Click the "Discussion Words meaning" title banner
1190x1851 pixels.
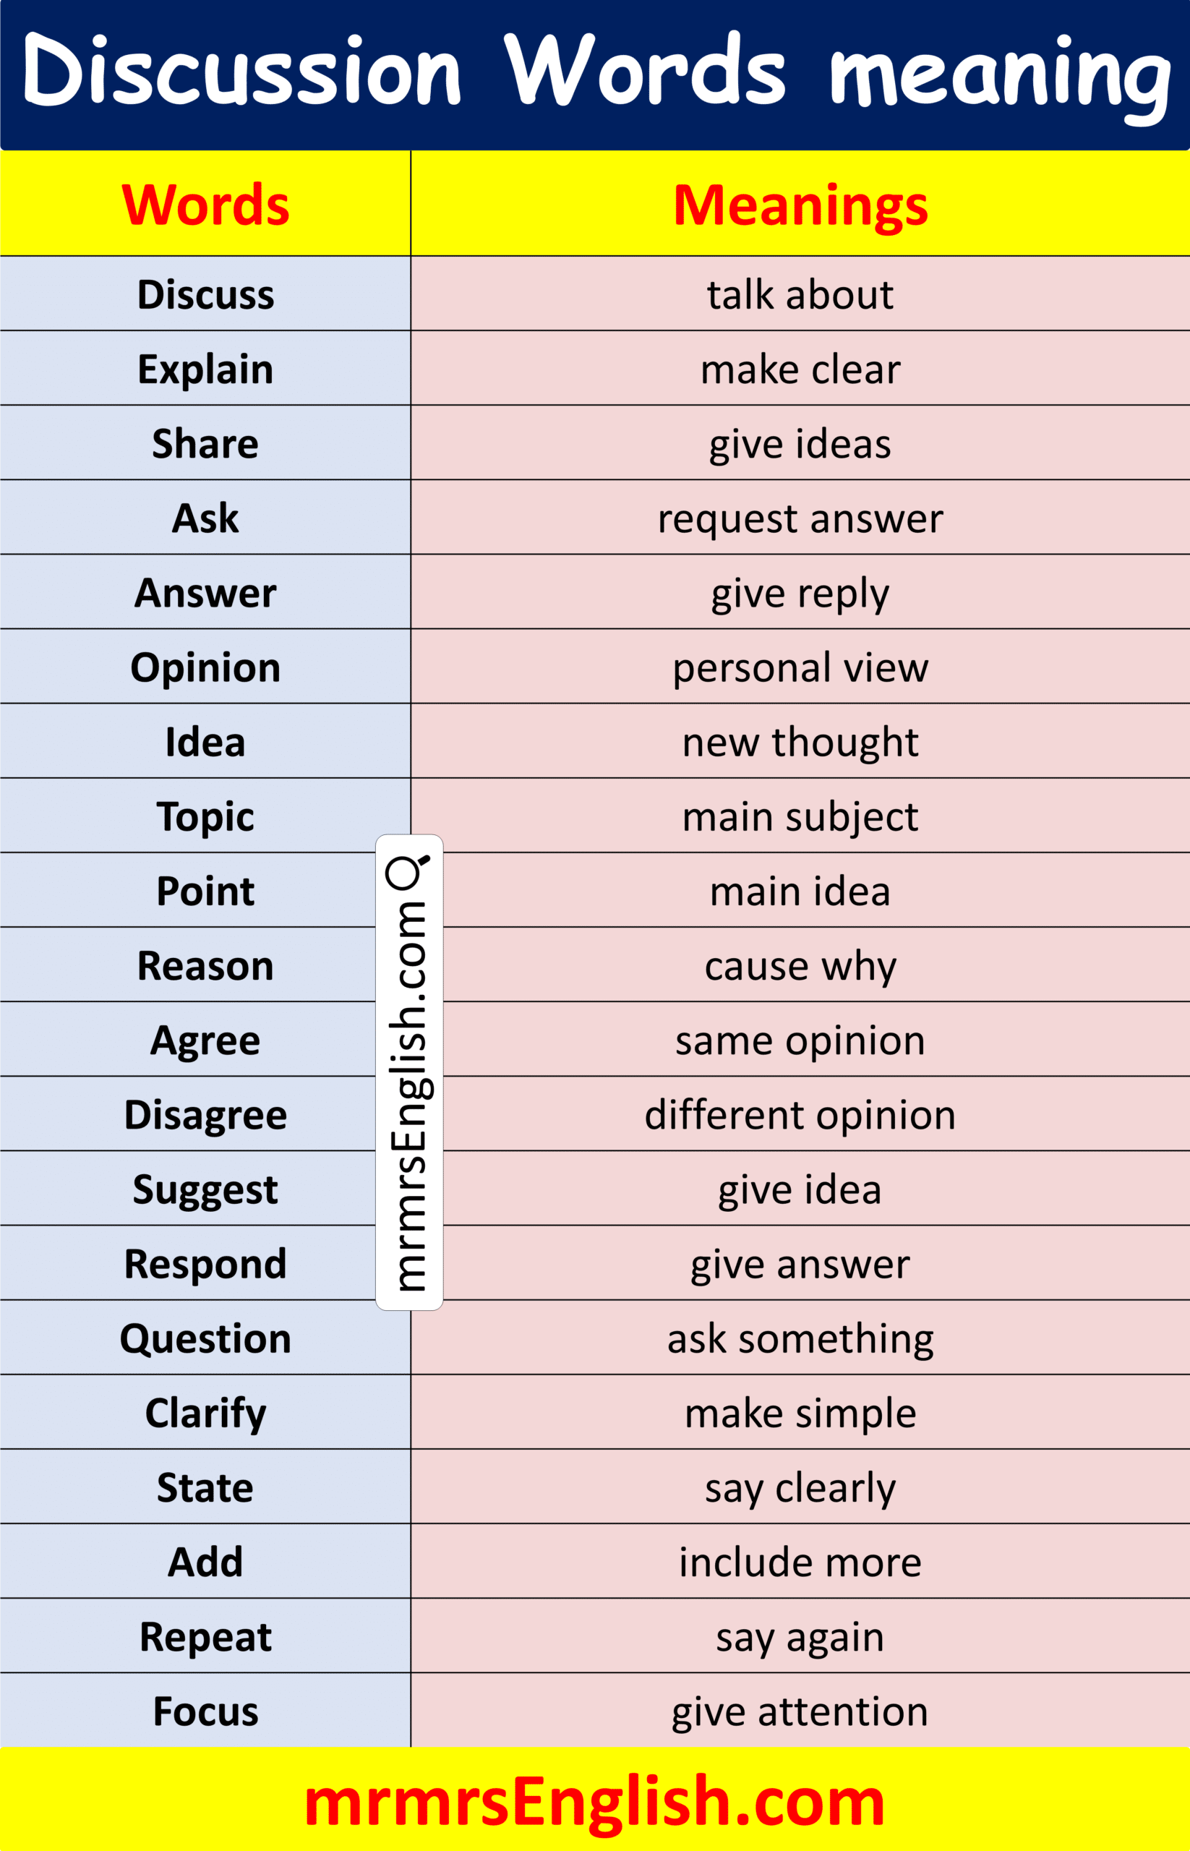pos(594,74)
